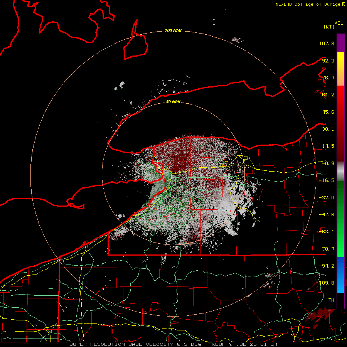Select the -0.9 velocity scale label
The height and width of the screenshot is (347, 347).
[x=328, y=163]
